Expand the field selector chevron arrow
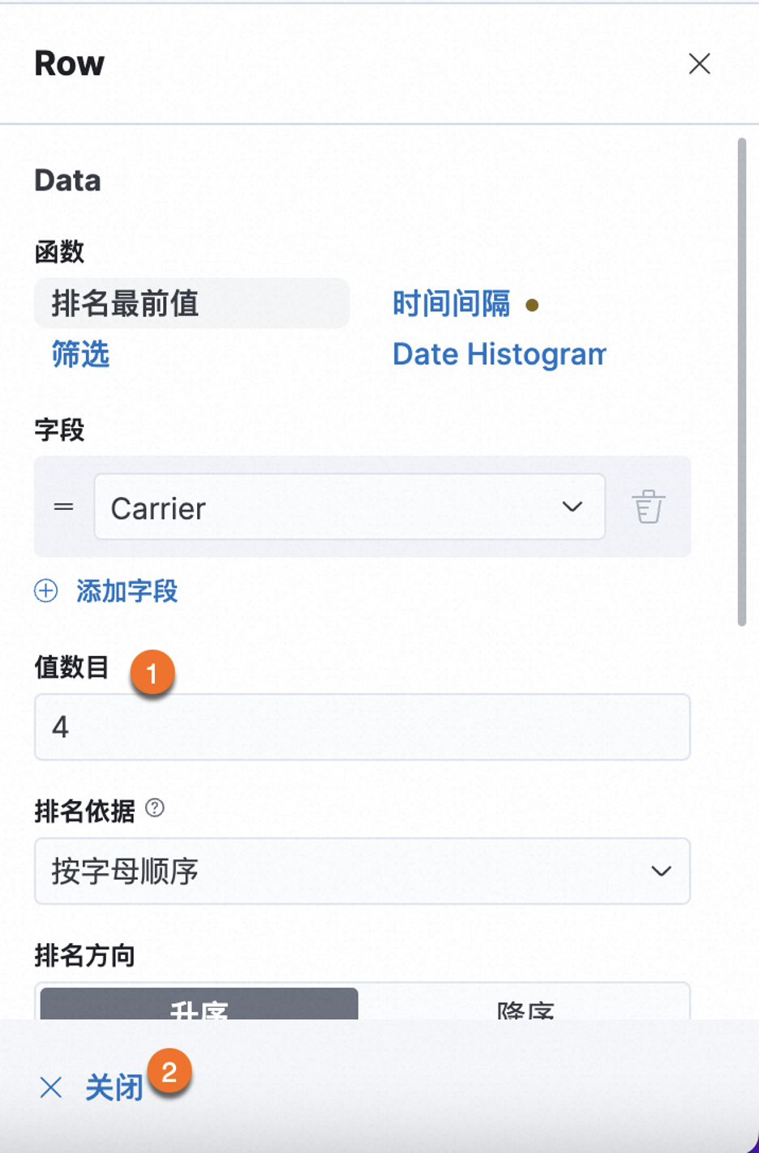The height and width of the screenshot is (1153, 759). coord(573,507)
